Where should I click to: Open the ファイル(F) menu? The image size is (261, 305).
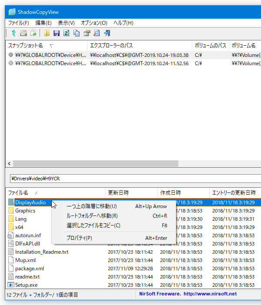tap(19, 23)
